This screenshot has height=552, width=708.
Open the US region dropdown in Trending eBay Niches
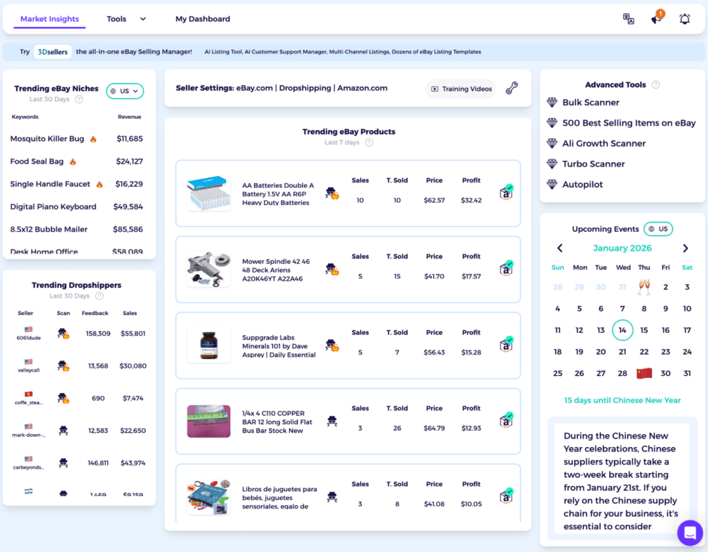124,91
